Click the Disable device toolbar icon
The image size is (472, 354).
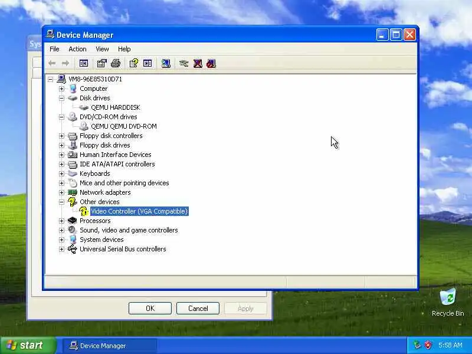(211, 63)
